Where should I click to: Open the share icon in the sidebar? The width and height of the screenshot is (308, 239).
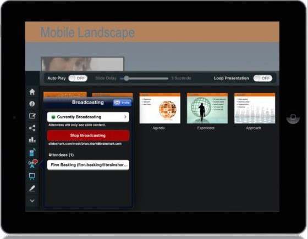tap(32, 128)
